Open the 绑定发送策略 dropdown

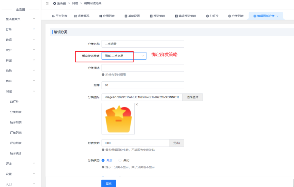124,56
